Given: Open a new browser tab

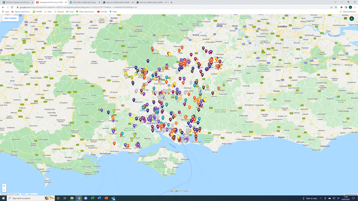Looking at the screenshot, I should click(x=171, y=2).
